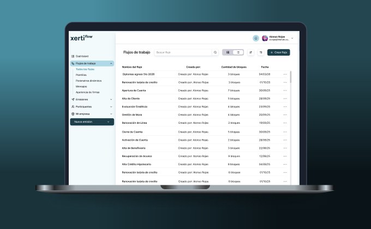Viewport: 371px width, 229px height.
Task: Click the Creado por column header
Action: 193,67
